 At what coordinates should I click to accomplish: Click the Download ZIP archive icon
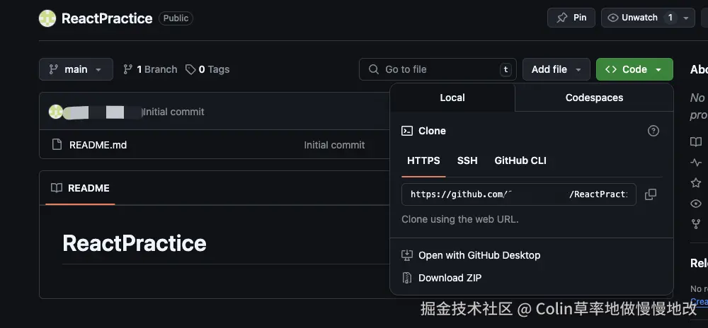click(407, 278)
